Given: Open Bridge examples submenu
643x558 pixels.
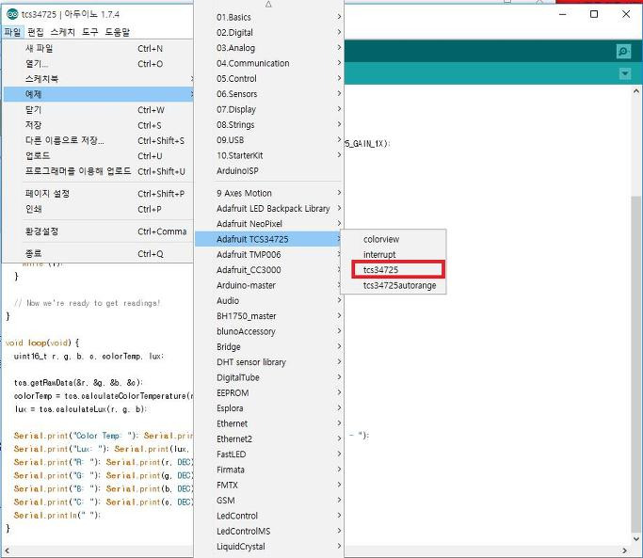Looking at the screenshot, I should 269,347.
